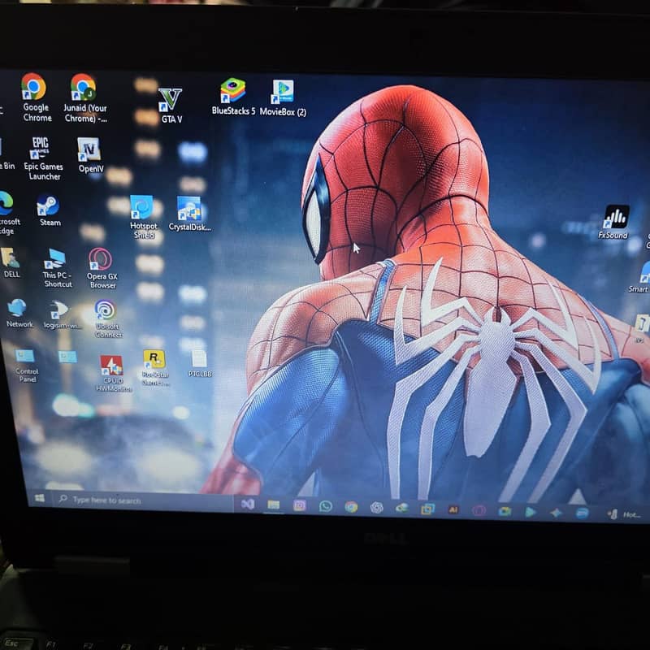Open the BlueStacks 5 desktop shortcut

(233, 96)
